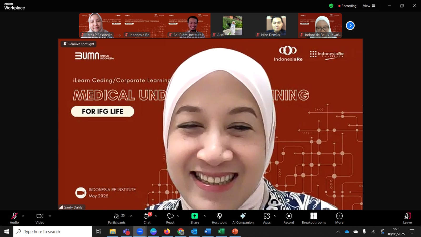Click the green encryption shield icon
This screenshot has width=421, height=237.
coord(331,6)
